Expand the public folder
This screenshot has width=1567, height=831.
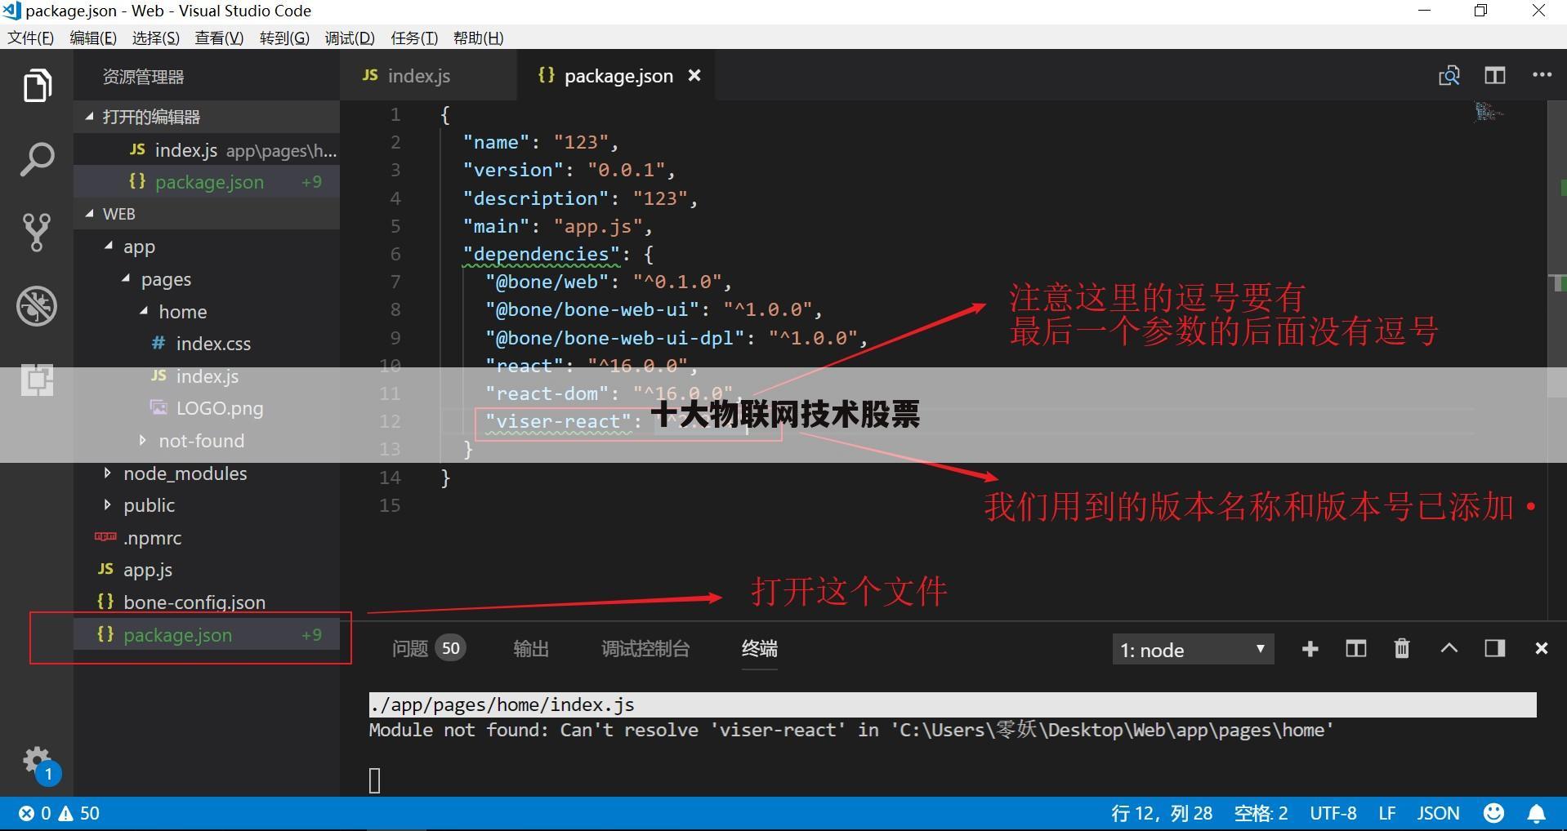pos(108,505)
